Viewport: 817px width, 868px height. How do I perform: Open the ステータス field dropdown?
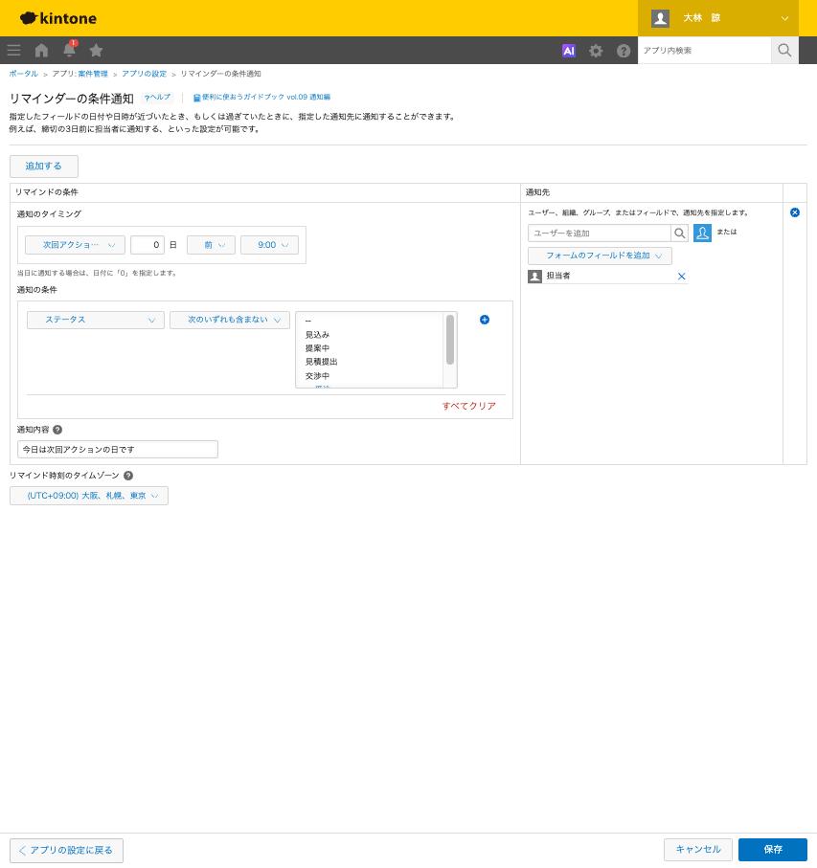click(96, 320)
